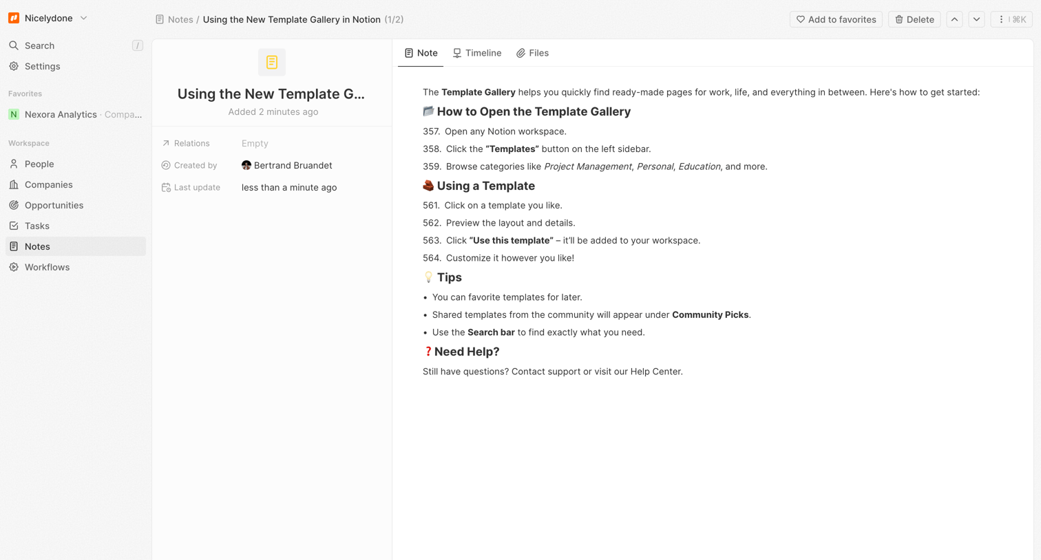The width and height of the screenshot is (1041, 560).
Task: Open the People section
Action: point(76,164)
